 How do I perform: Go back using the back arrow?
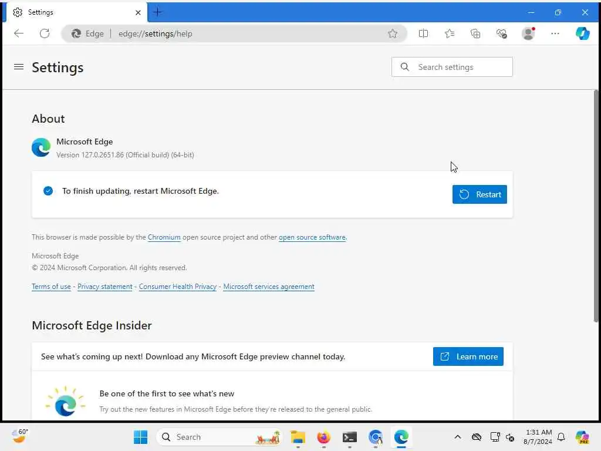click(x=18, y=33)
